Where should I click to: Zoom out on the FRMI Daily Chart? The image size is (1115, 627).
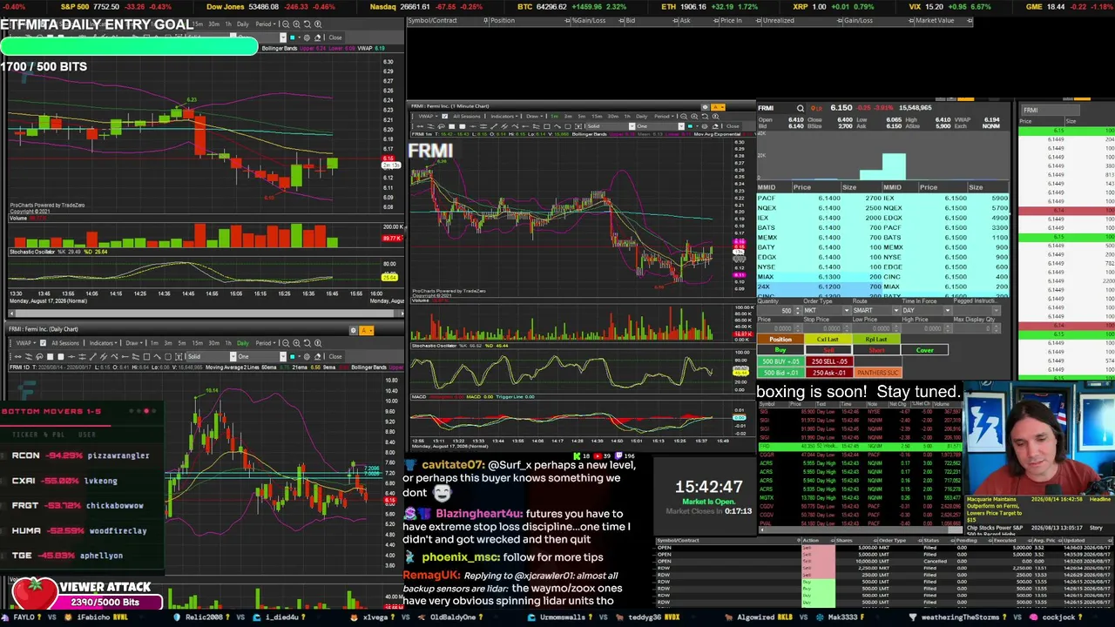coord(285,343)
